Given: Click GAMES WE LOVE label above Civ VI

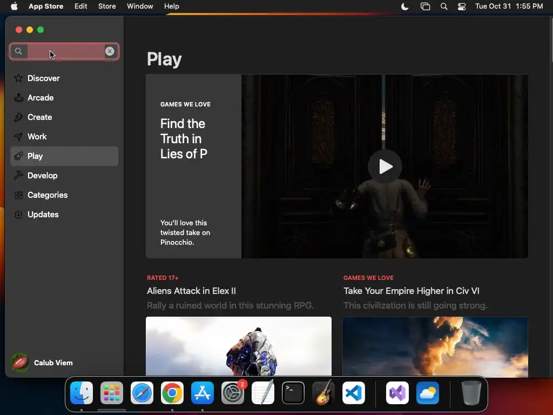Looking at the screenshot, I should pos(368,278).
